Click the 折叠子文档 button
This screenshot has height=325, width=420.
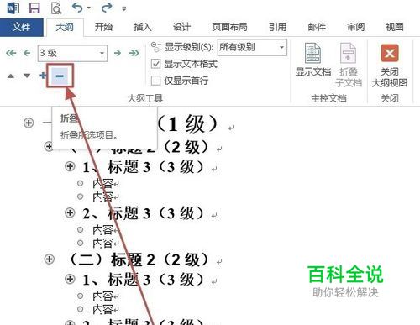349,65
